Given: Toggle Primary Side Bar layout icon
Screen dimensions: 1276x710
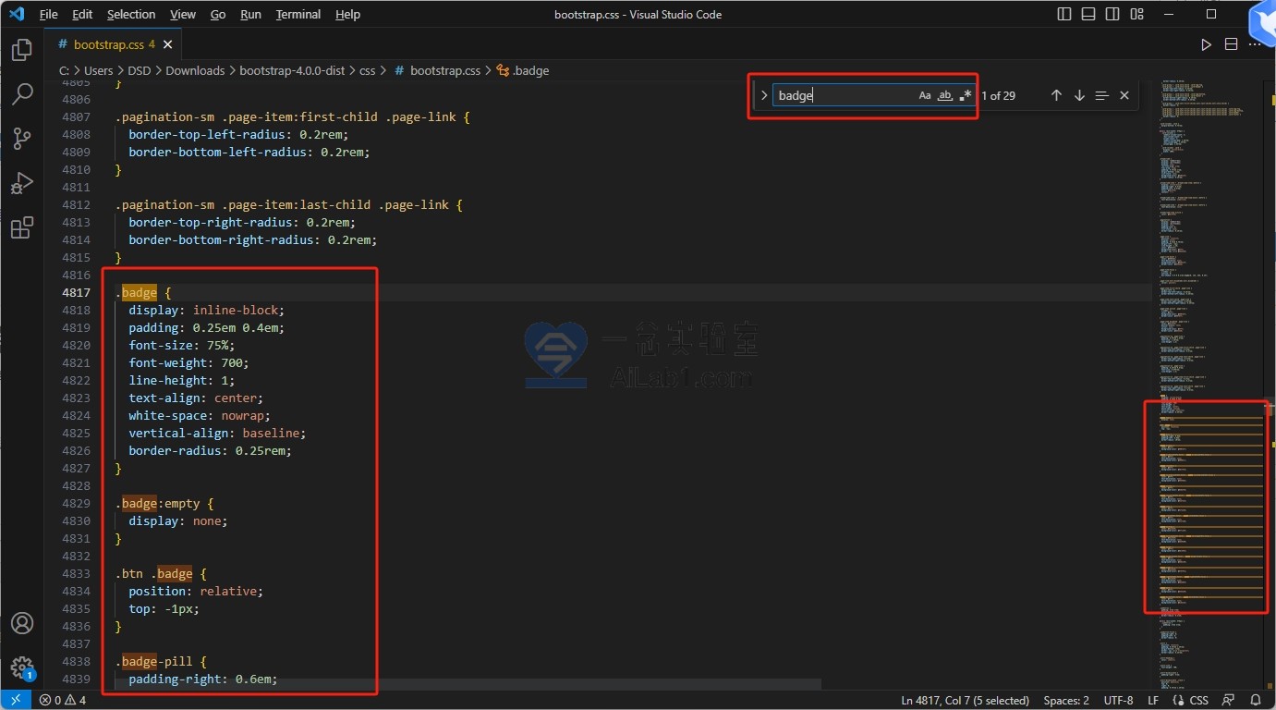Looking at the screenshot, I should point(1064,15).
